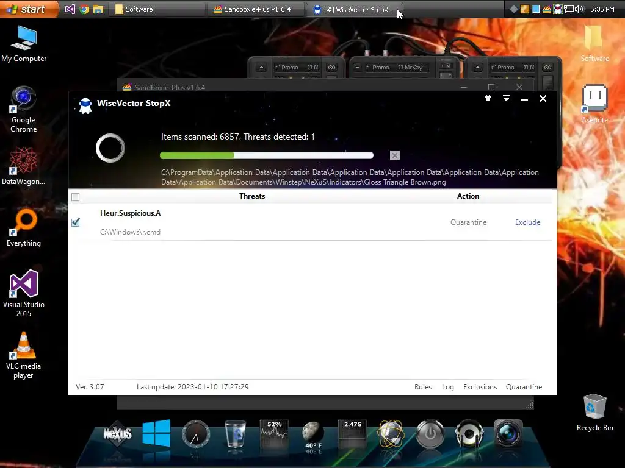Click the taskbar clock 5:35 PM

(x=602, y=9)
